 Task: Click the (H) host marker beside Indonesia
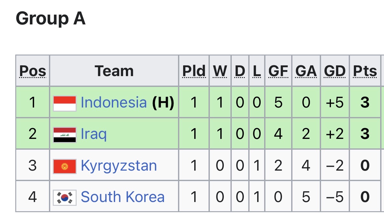[x=163, y=103]
